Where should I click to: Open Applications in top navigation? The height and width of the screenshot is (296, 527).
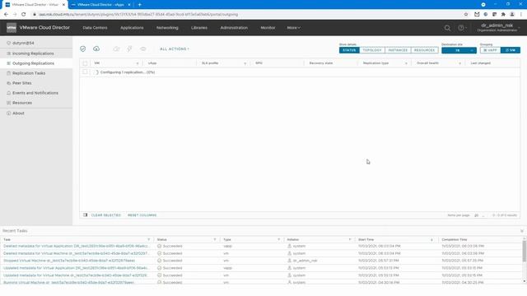tap(132, 28)
